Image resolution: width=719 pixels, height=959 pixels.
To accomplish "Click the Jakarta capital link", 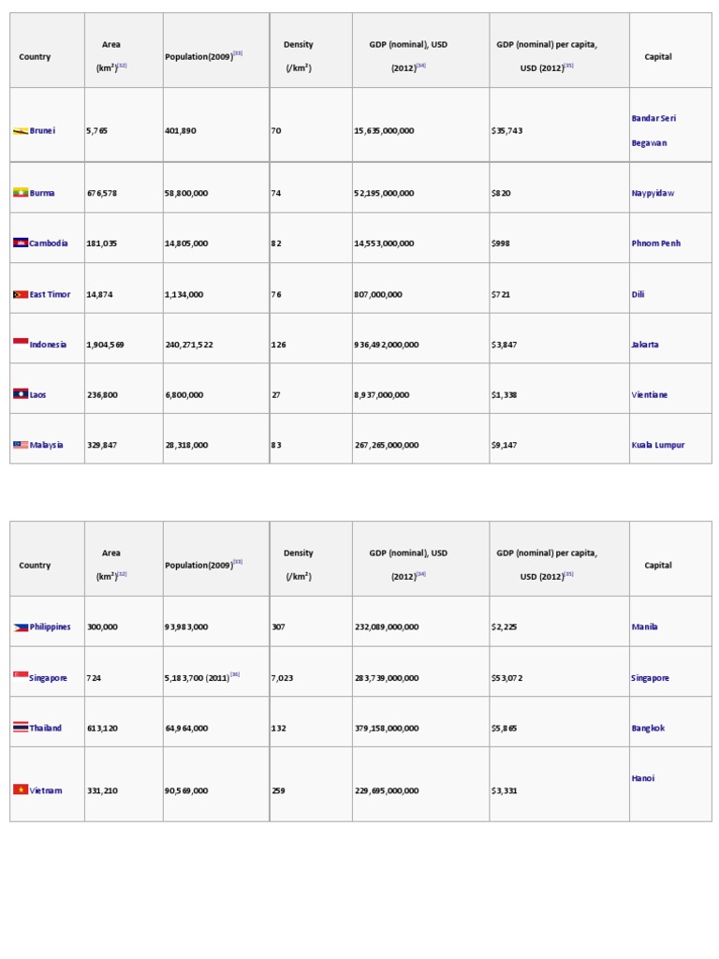I will click(645, 345).
